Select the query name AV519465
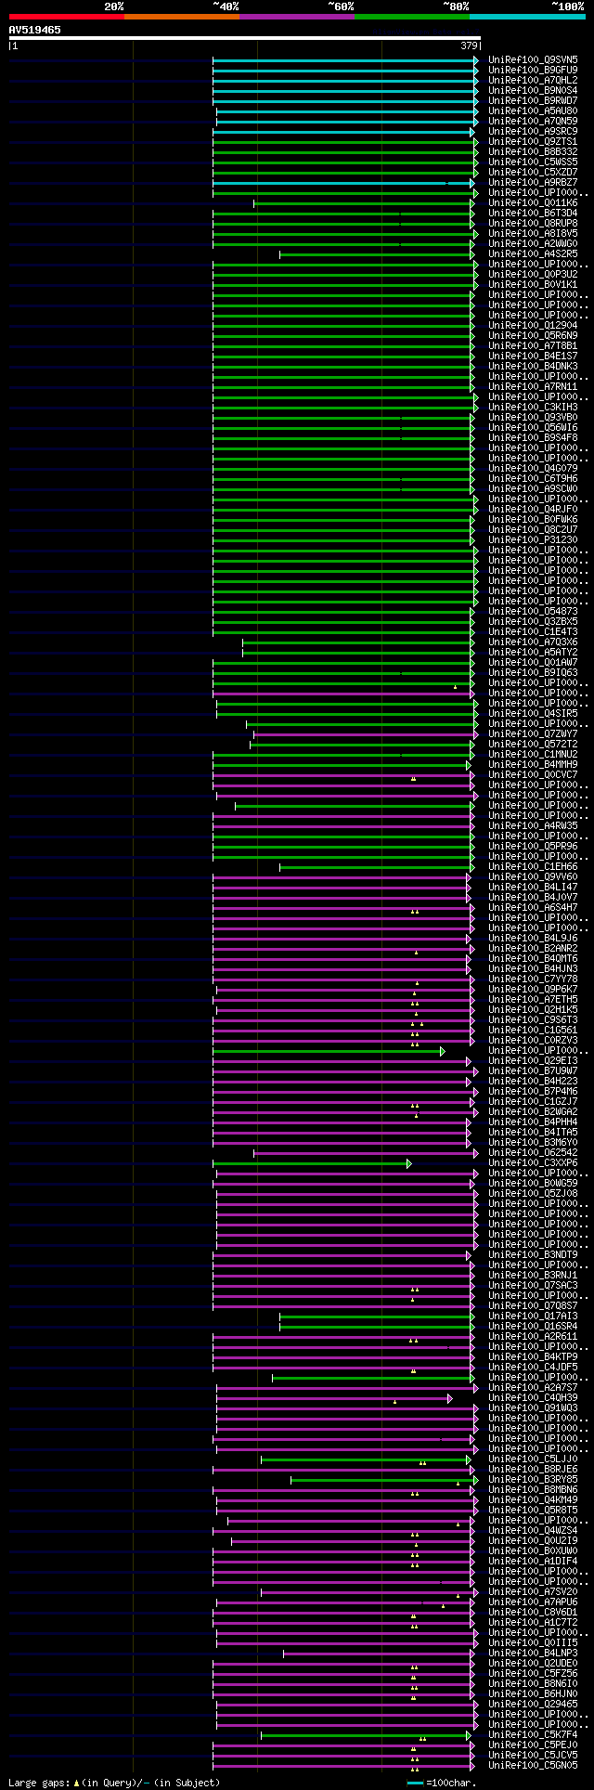594x1790 pixels. (35, 30)
